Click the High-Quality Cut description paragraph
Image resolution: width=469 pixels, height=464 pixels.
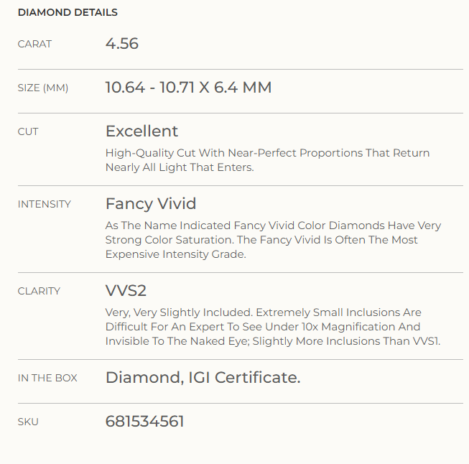268,160
